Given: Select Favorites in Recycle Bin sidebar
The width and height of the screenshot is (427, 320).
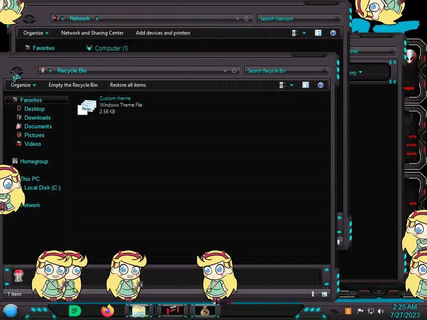Looking at the screenshot, I should (x=31, y=100).
